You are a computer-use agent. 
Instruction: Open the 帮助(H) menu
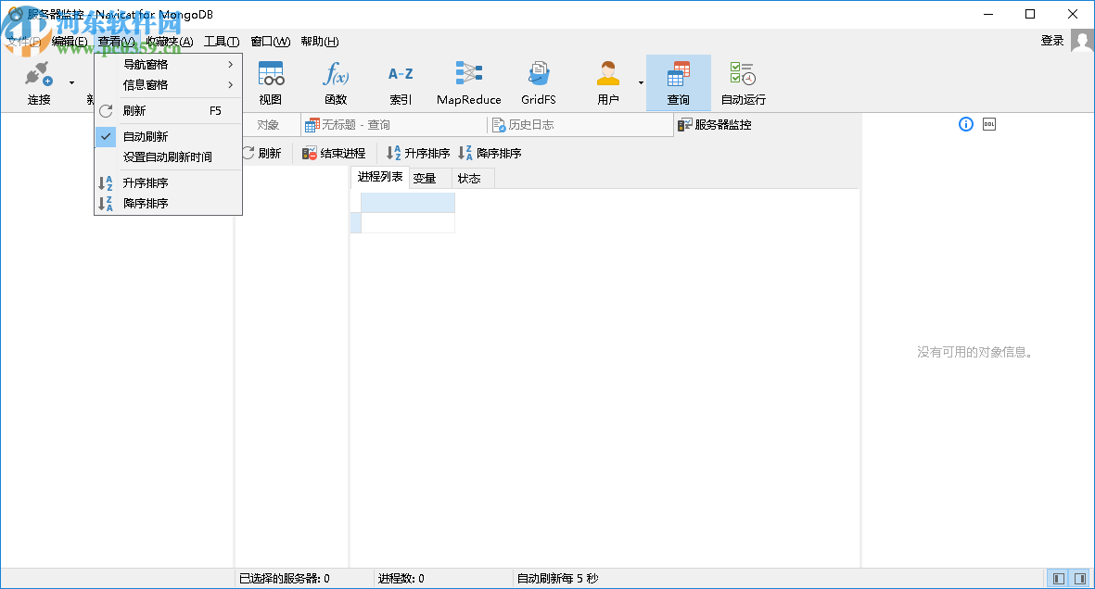pyautogui.click(x=320, y=42)
